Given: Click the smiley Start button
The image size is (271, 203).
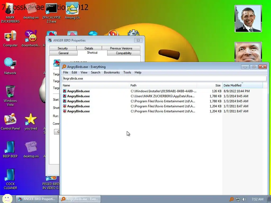Looking at the screenshot, I should tap(7, 199).
